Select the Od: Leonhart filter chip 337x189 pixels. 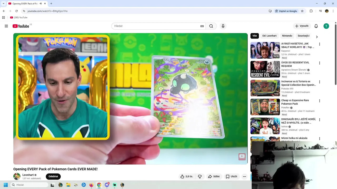(x=269, y=36)
